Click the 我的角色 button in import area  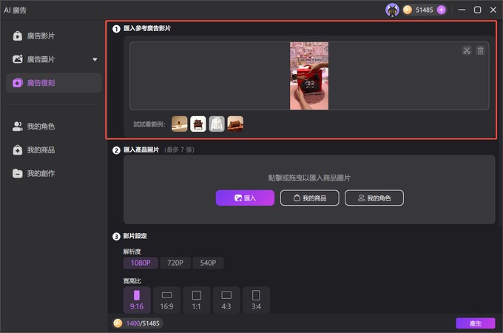click(x=374, y=198)
